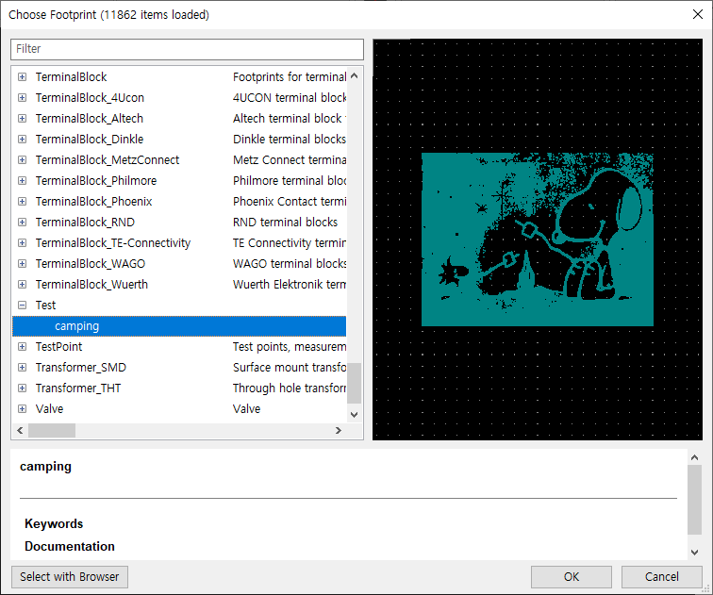Screen dimensions: 713x595
Task: Select the TerminalBlock_Dinkle row
Action: click(179, 140)
